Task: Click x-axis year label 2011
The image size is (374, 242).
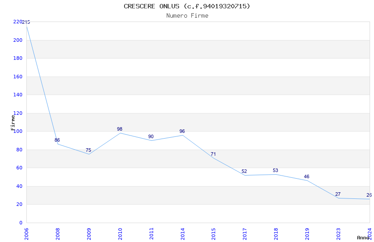Action: [151, 234]
